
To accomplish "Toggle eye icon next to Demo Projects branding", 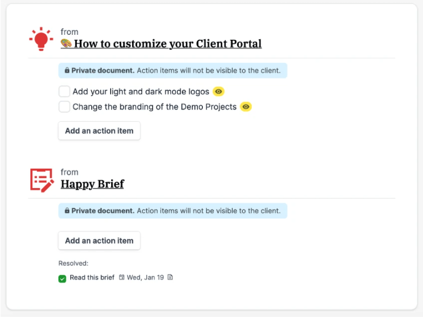I will [x=246, y=107].
